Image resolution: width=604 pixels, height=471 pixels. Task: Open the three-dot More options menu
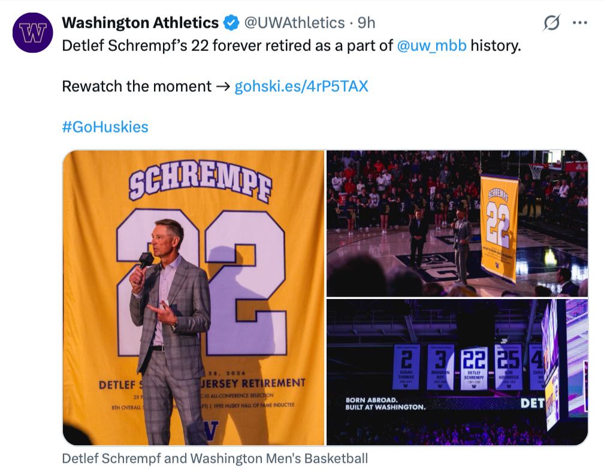click(580, 23)
